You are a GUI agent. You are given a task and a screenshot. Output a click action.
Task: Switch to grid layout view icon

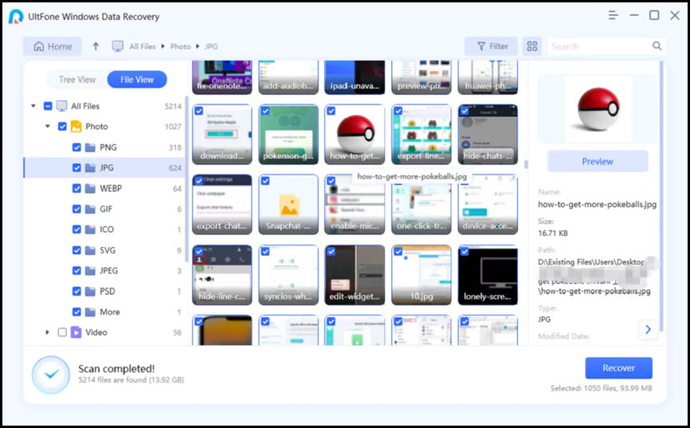532,46
